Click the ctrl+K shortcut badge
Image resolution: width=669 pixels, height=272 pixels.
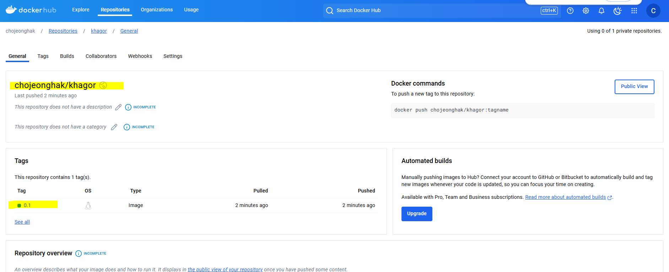point(549,11)
